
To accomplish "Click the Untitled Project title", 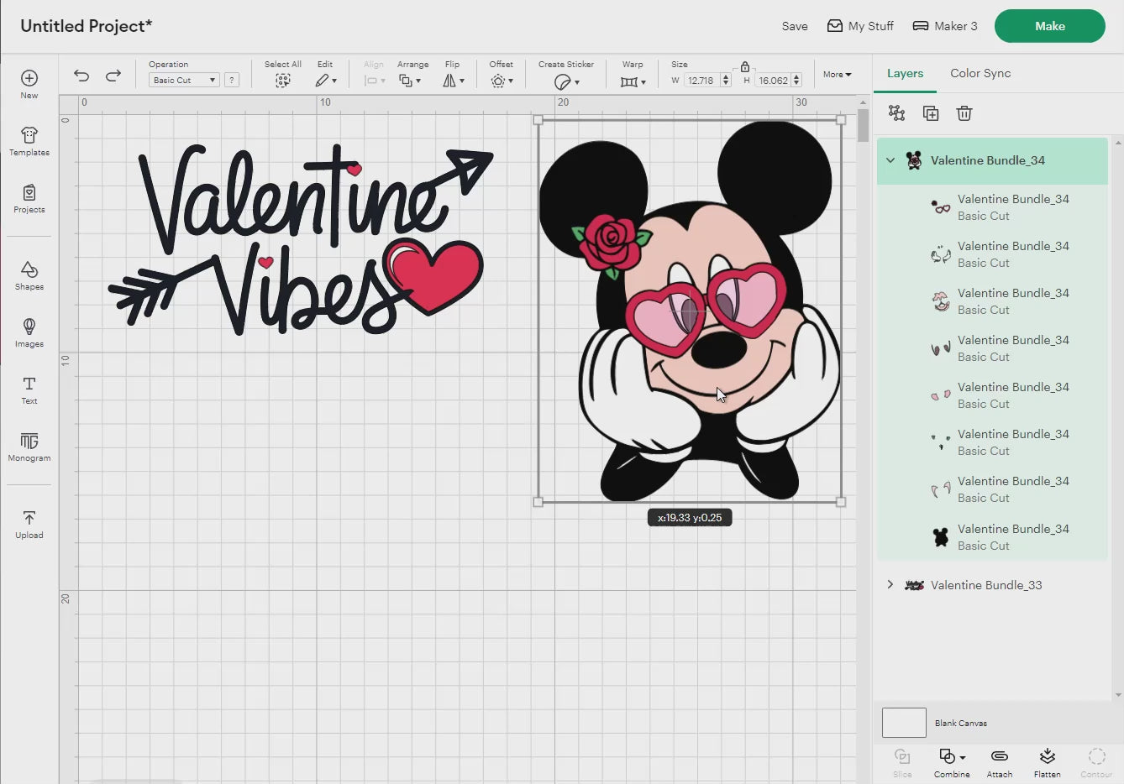I will [86, 26].
